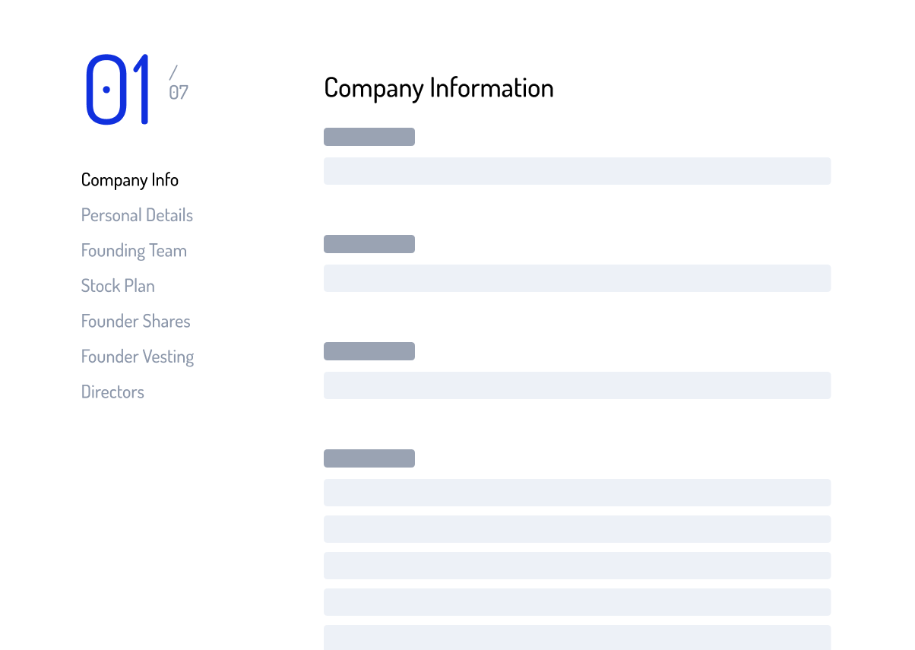
Task: Focus second input in fourth field group
Action: point(577,529)
